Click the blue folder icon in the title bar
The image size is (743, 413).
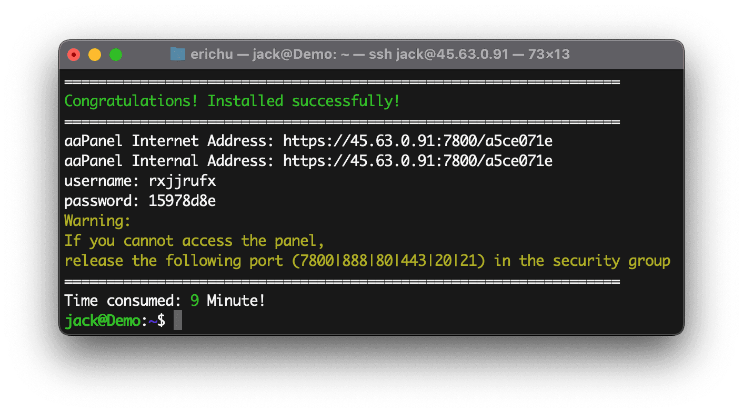(x=177, y=54)
